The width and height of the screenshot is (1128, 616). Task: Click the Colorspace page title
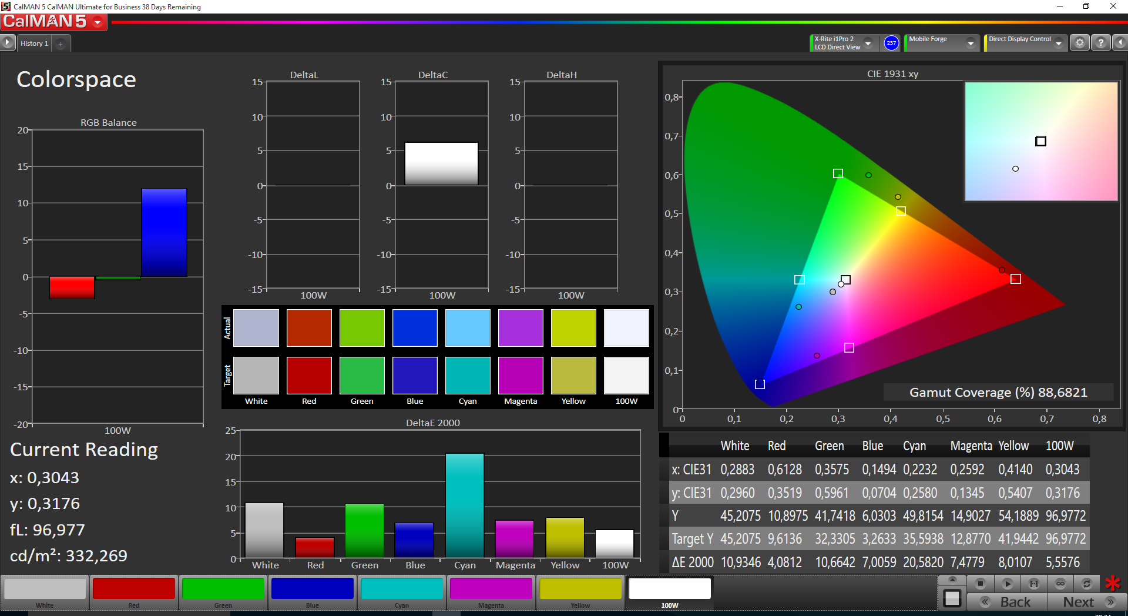(x=76, y=79)
